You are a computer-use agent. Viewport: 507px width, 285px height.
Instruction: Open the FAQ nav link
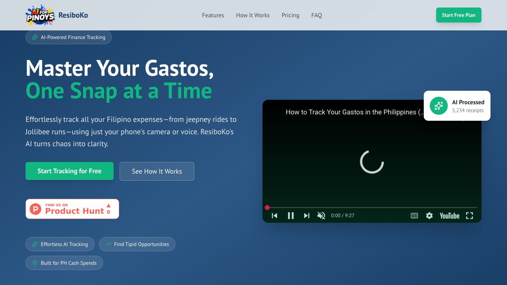[316, 15]
